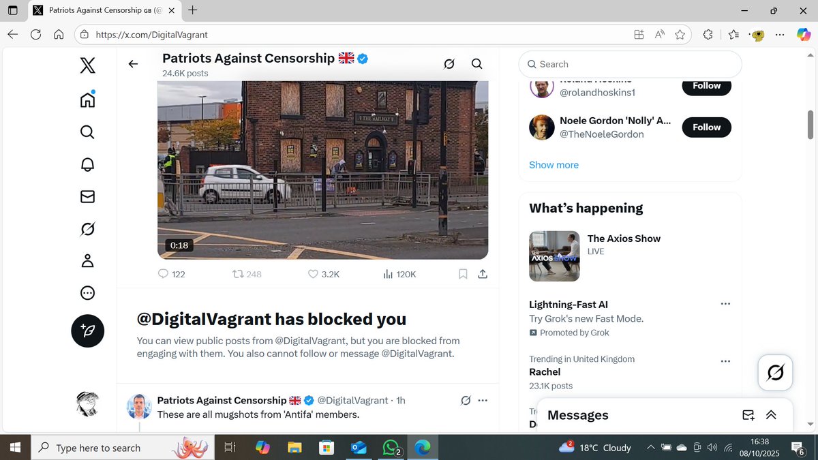Image resolution: width=818 pixels, height=460 pixels.
Task: Open Edge extensions puzzle icon
Action: pyautogui.click(x=708, y=35)
